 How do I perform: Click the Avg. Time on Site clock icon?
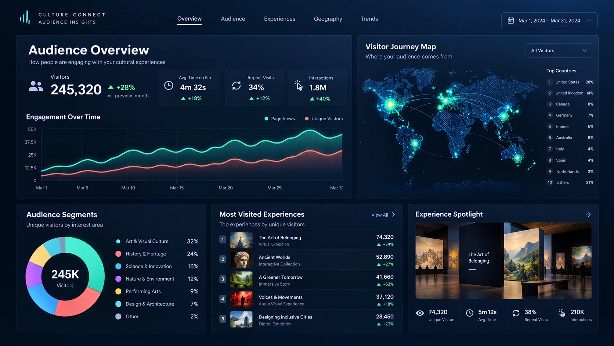(x=169, y=86)
